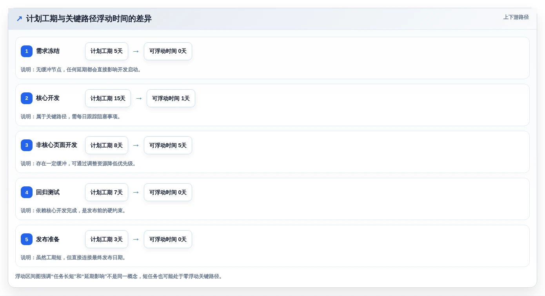Viewport: 545px width, 296px height.
Task: Select the 发布准备 task name
Action: tap(48, 239)
